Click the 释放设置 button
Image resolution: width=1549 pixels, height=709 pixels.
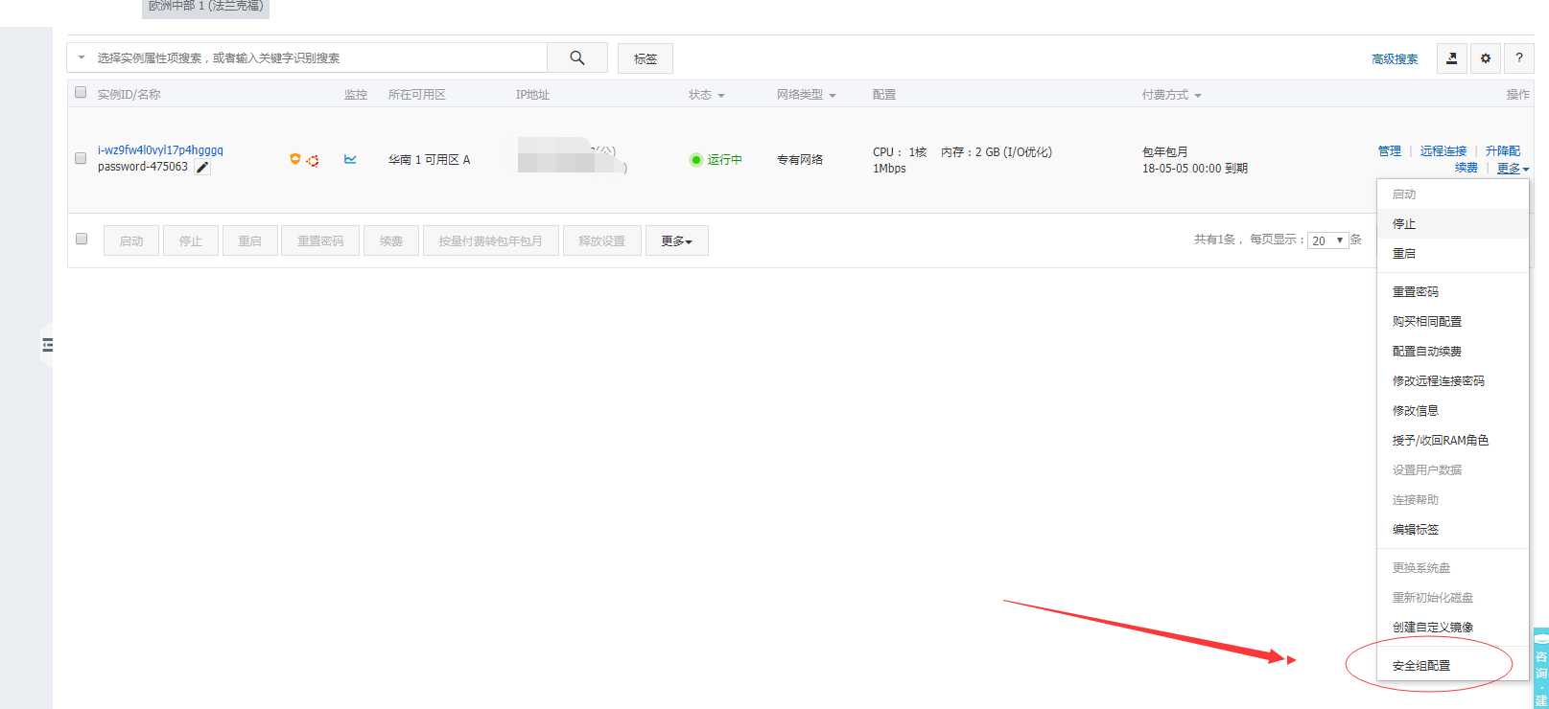coord(601,240)
